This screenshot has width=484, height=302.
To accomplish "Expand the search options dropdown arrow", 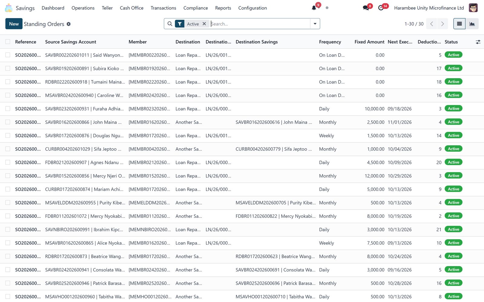I will (x=315, y=24).
